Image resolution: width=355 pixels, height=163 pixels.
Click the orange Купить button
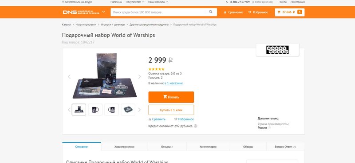171,97
